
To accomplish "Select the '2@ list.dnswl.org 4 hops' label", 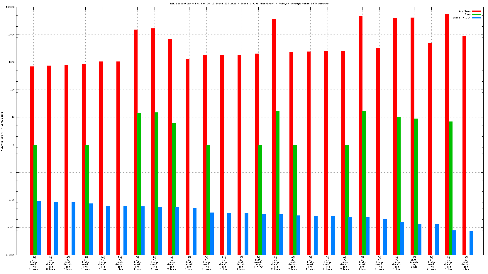I will click(x=258, y=262).
